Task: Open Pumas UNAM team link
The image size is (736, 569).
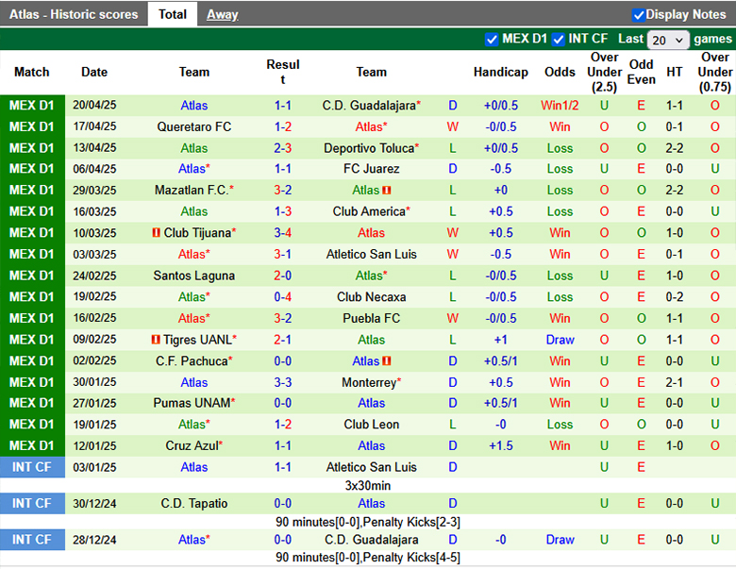Action: coord(192,403)
